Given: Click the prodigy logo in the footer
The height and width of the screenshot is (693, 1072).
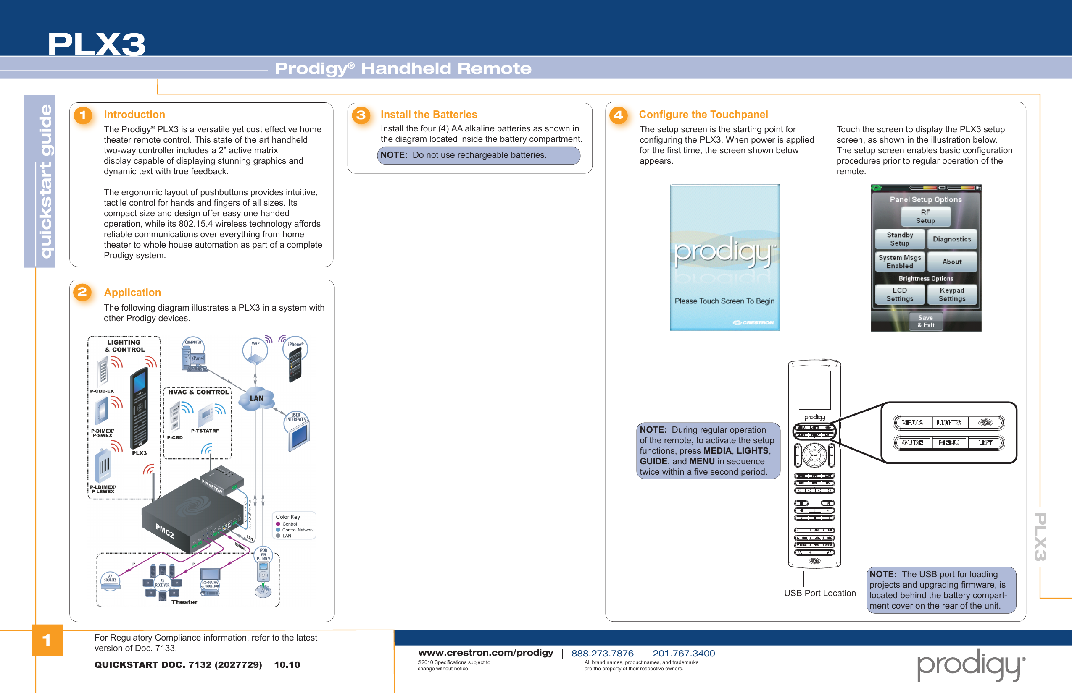Looking at the screenshot, I should tap(971, 664).
